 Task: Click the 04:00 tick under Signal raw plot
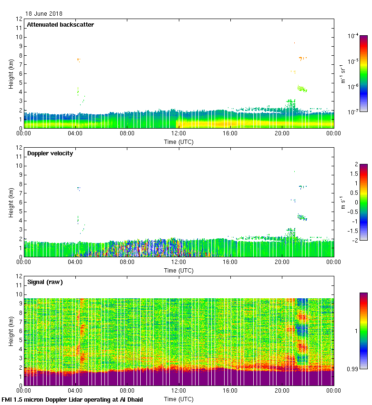pos(76,391)
